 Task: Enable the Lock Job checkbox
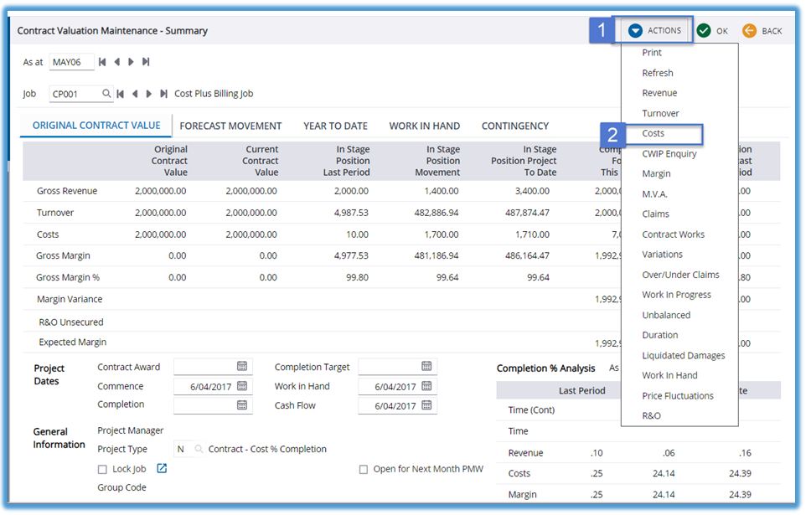[x=102, y=470]
